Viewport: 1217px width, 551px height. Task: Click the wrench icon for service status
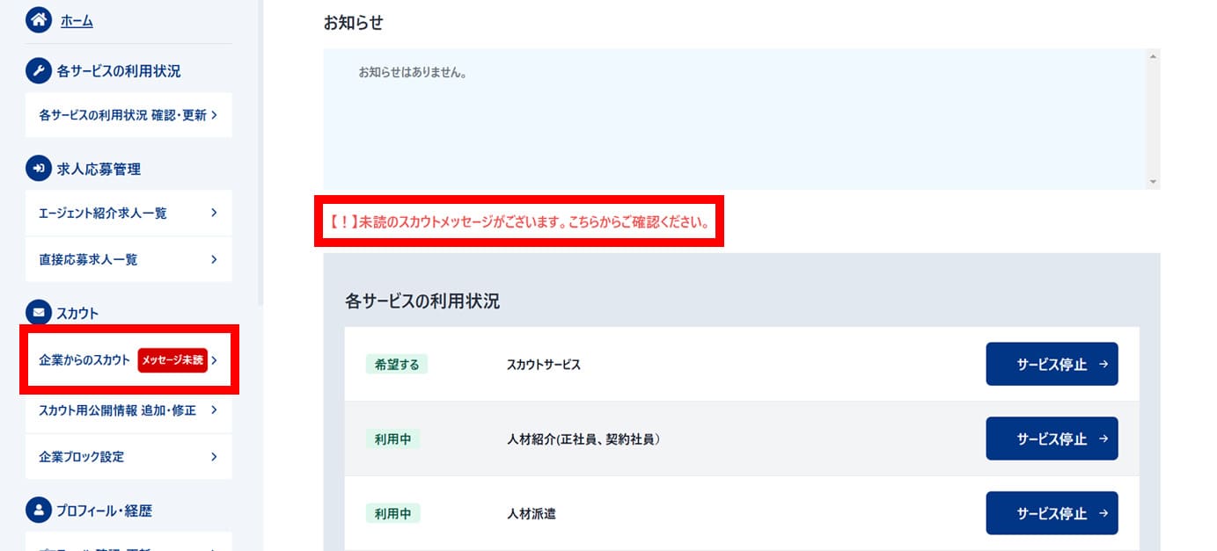[x=39, y=71]
